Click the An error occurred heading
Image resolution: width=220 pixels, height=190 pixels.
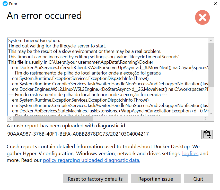pyautogui.click(x=44, y=16)
